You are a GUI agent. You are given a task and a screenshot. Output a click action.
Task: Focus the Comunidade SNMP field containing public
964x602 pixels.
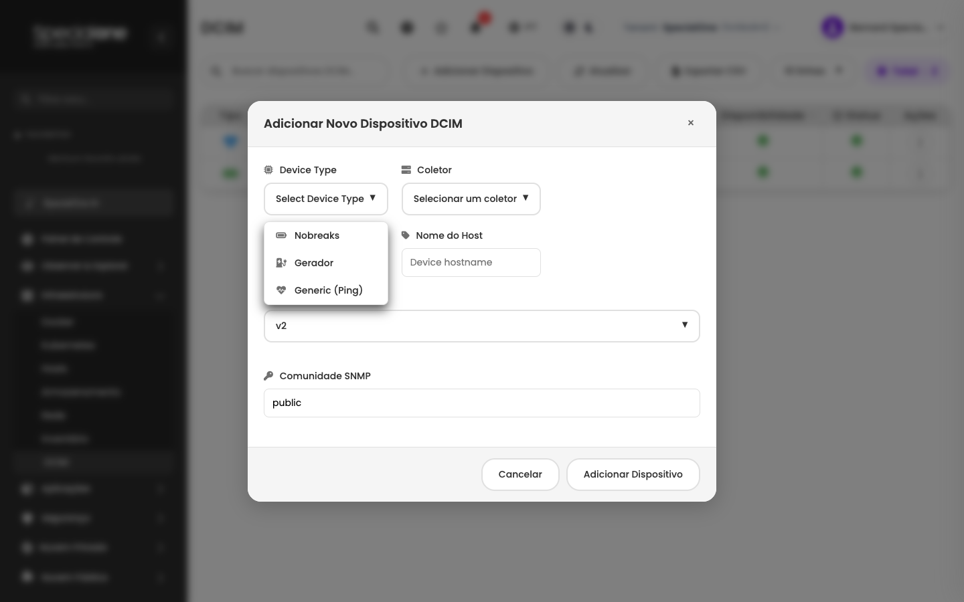coord(482,403)
